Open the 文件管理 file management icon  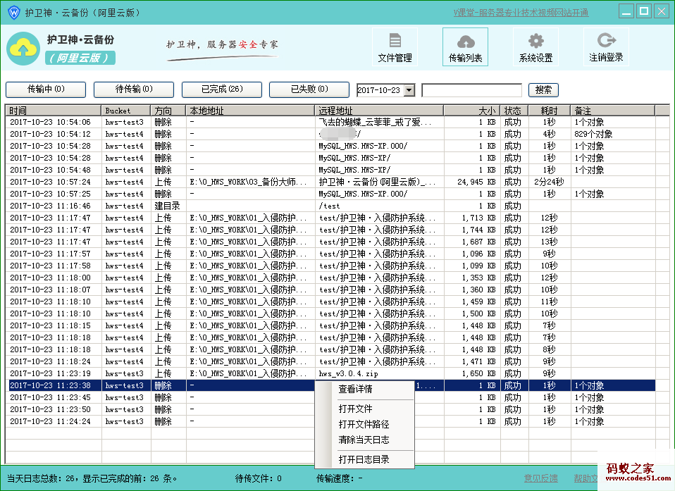point(395,41)
